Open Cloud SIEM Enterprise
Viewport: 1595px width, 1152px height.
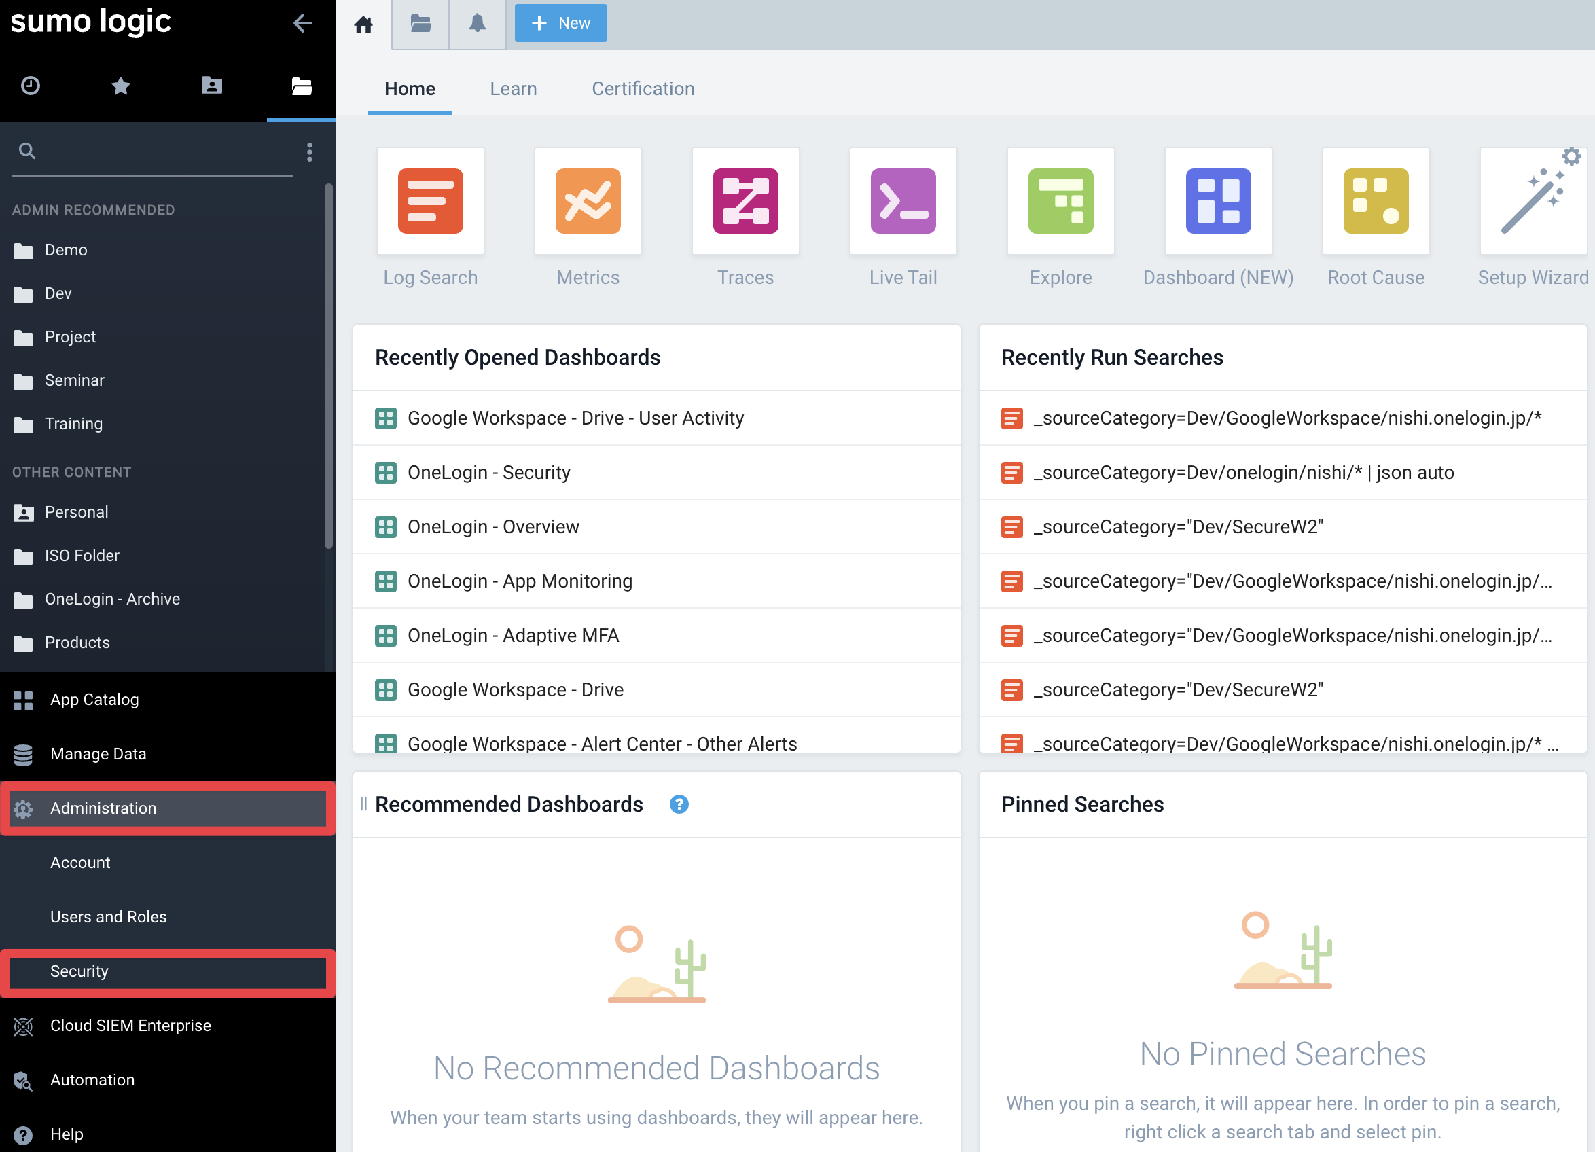pyautogui.click(x=167, y=1026)
